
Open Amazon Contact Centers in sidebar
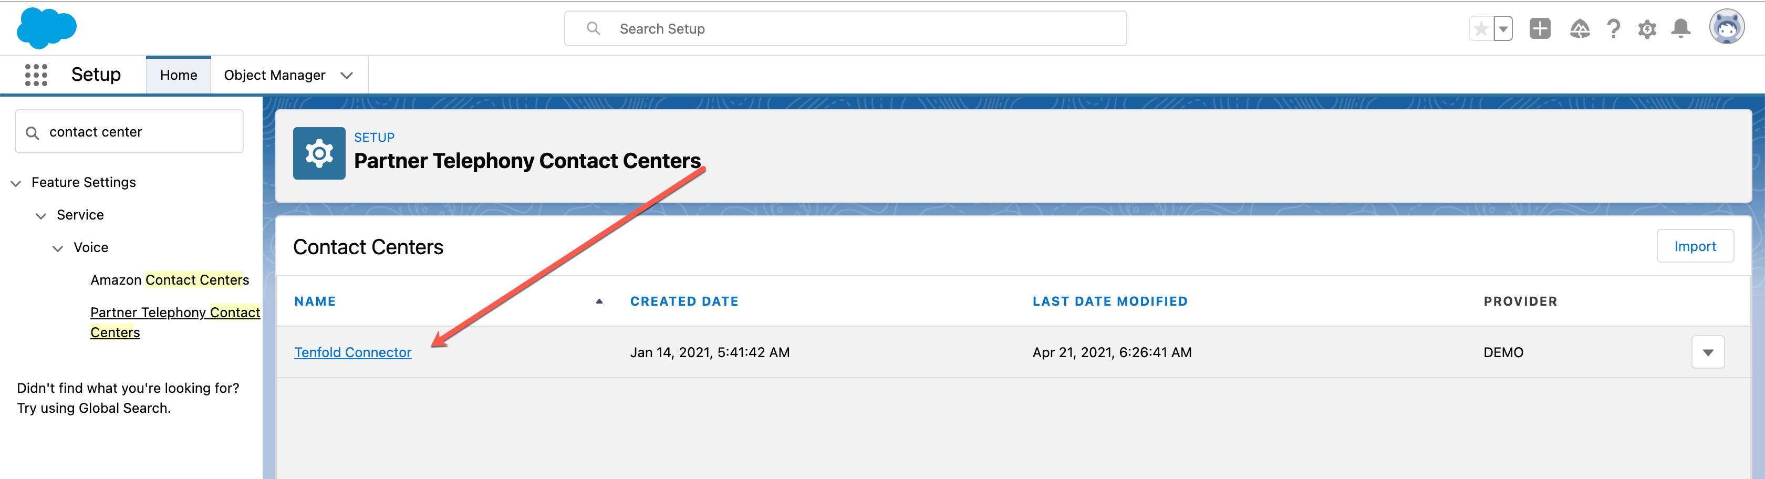pyautogui.click(x=169, y=279)
